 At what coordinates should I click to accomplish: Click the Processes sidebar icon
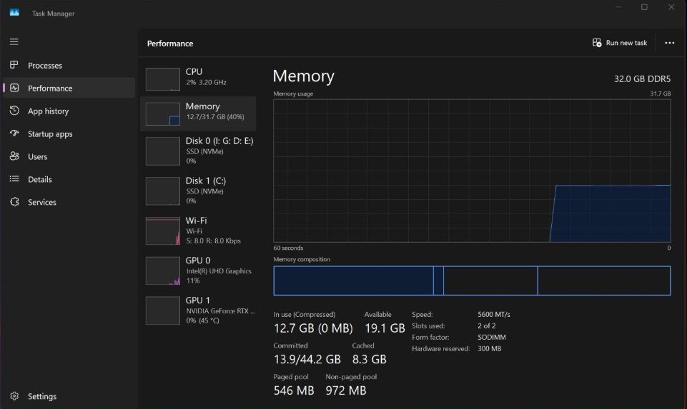[14, 65]
